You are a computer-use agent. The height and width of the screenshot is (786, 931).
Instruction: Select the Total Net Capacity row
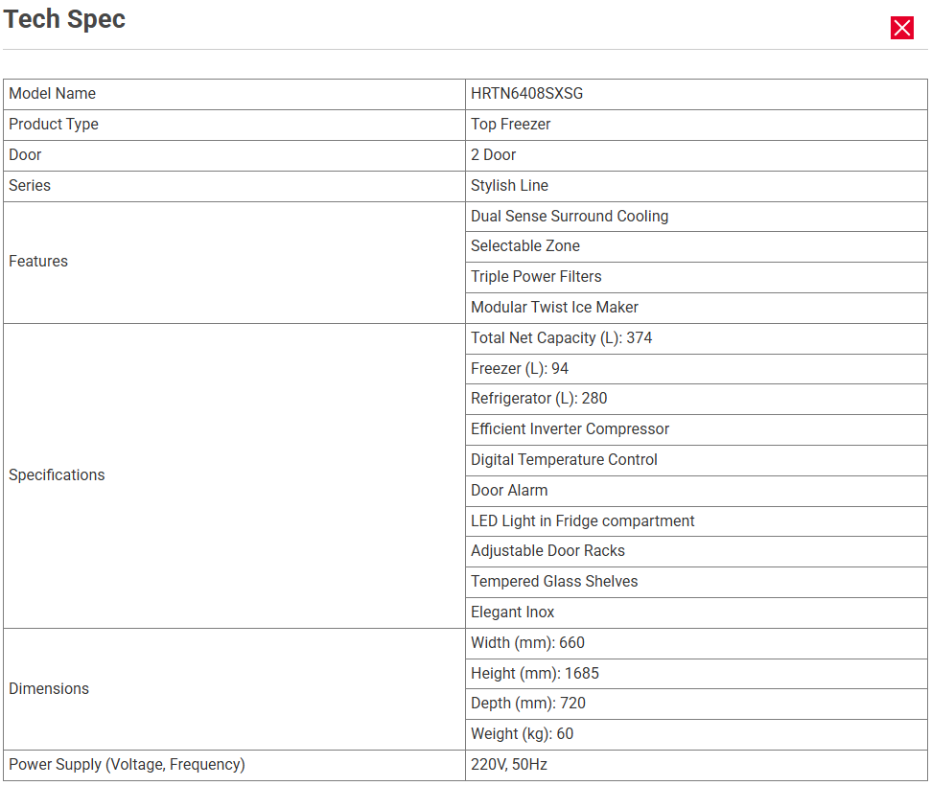[561, 338]
